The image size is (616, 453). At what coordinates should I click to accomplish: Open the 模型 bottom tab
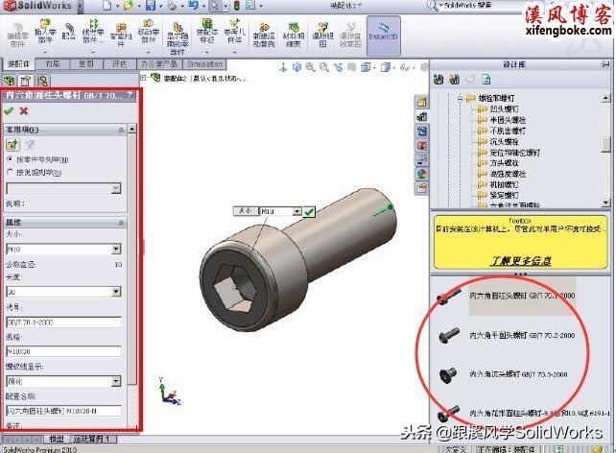coord(57,439)
